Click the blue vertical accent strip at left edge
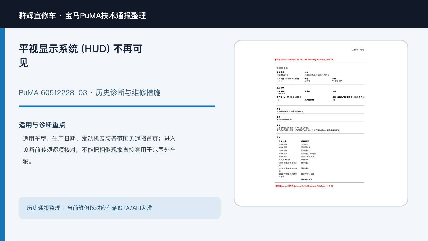 2,134
